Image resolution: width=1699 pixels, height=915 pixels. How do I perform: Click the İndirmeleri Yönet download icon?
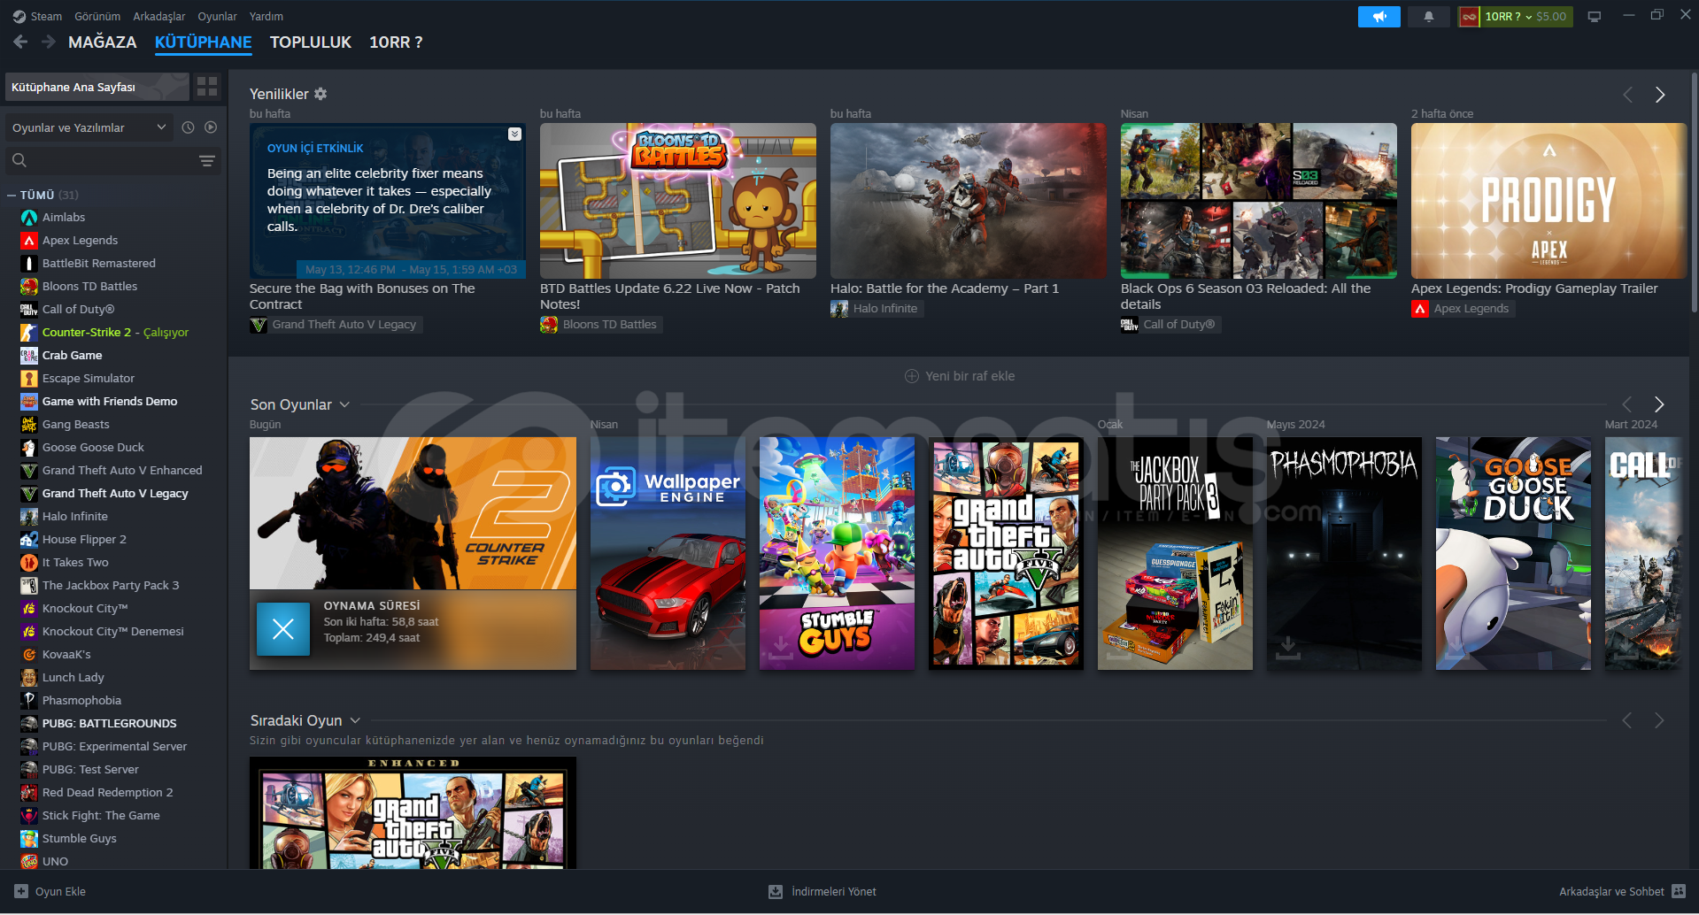click(776, 891)
